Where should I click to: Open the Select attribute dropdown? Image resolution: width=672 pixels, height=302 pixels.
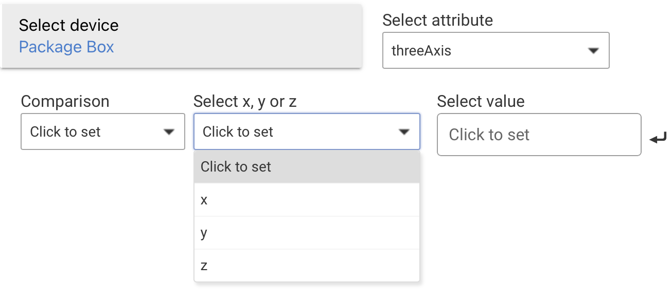coord(496,50)
